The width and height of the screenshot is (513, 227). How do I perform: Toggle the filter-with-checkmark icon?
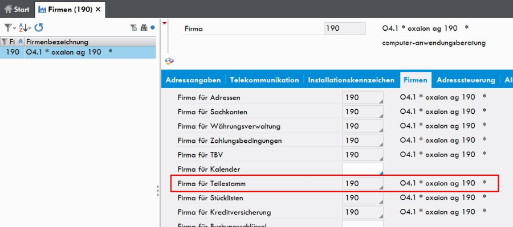coord(133,28)
